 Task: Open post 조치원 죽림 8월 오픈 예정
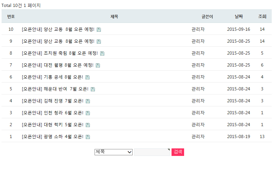[x=60, y=53]
